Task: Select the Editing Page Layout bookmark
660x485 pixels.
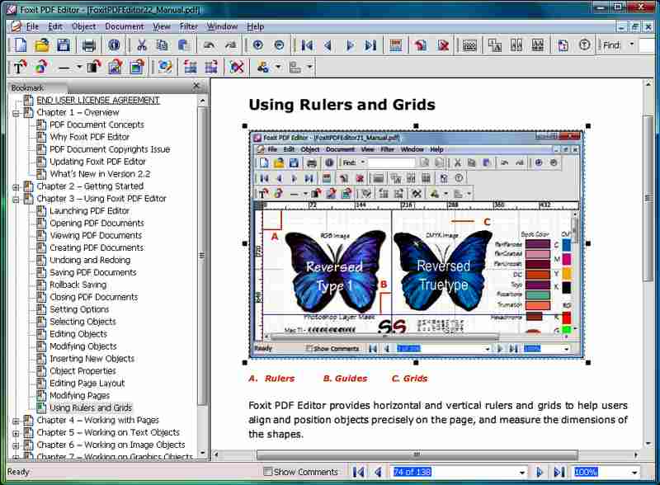Action: 87,383
